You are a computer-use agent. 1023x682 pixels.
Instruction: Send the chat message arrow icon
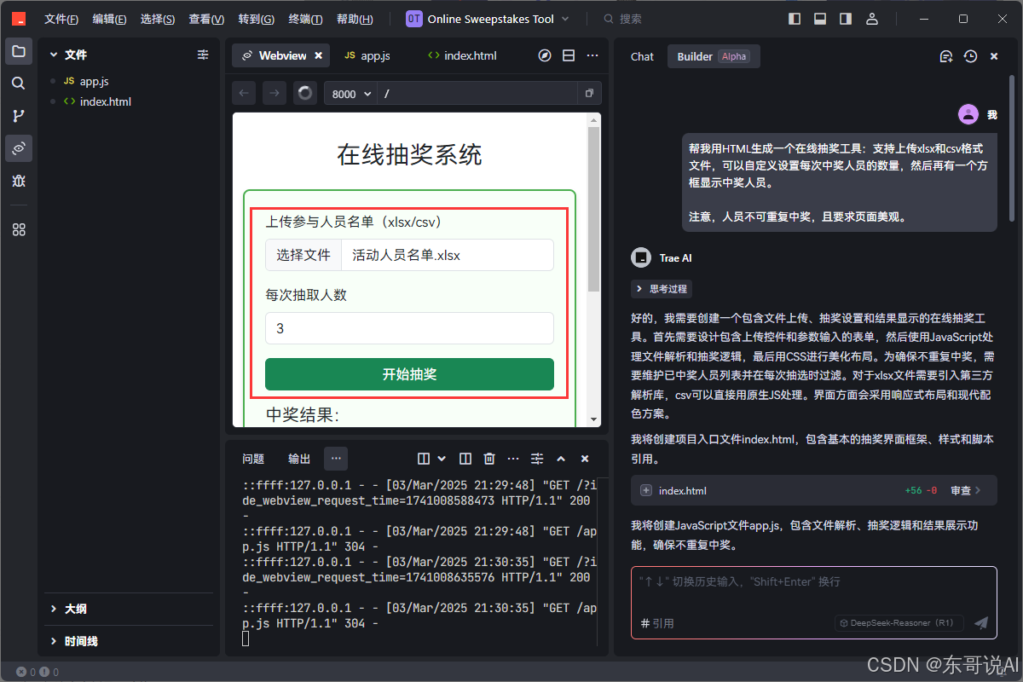click(981, 623)
